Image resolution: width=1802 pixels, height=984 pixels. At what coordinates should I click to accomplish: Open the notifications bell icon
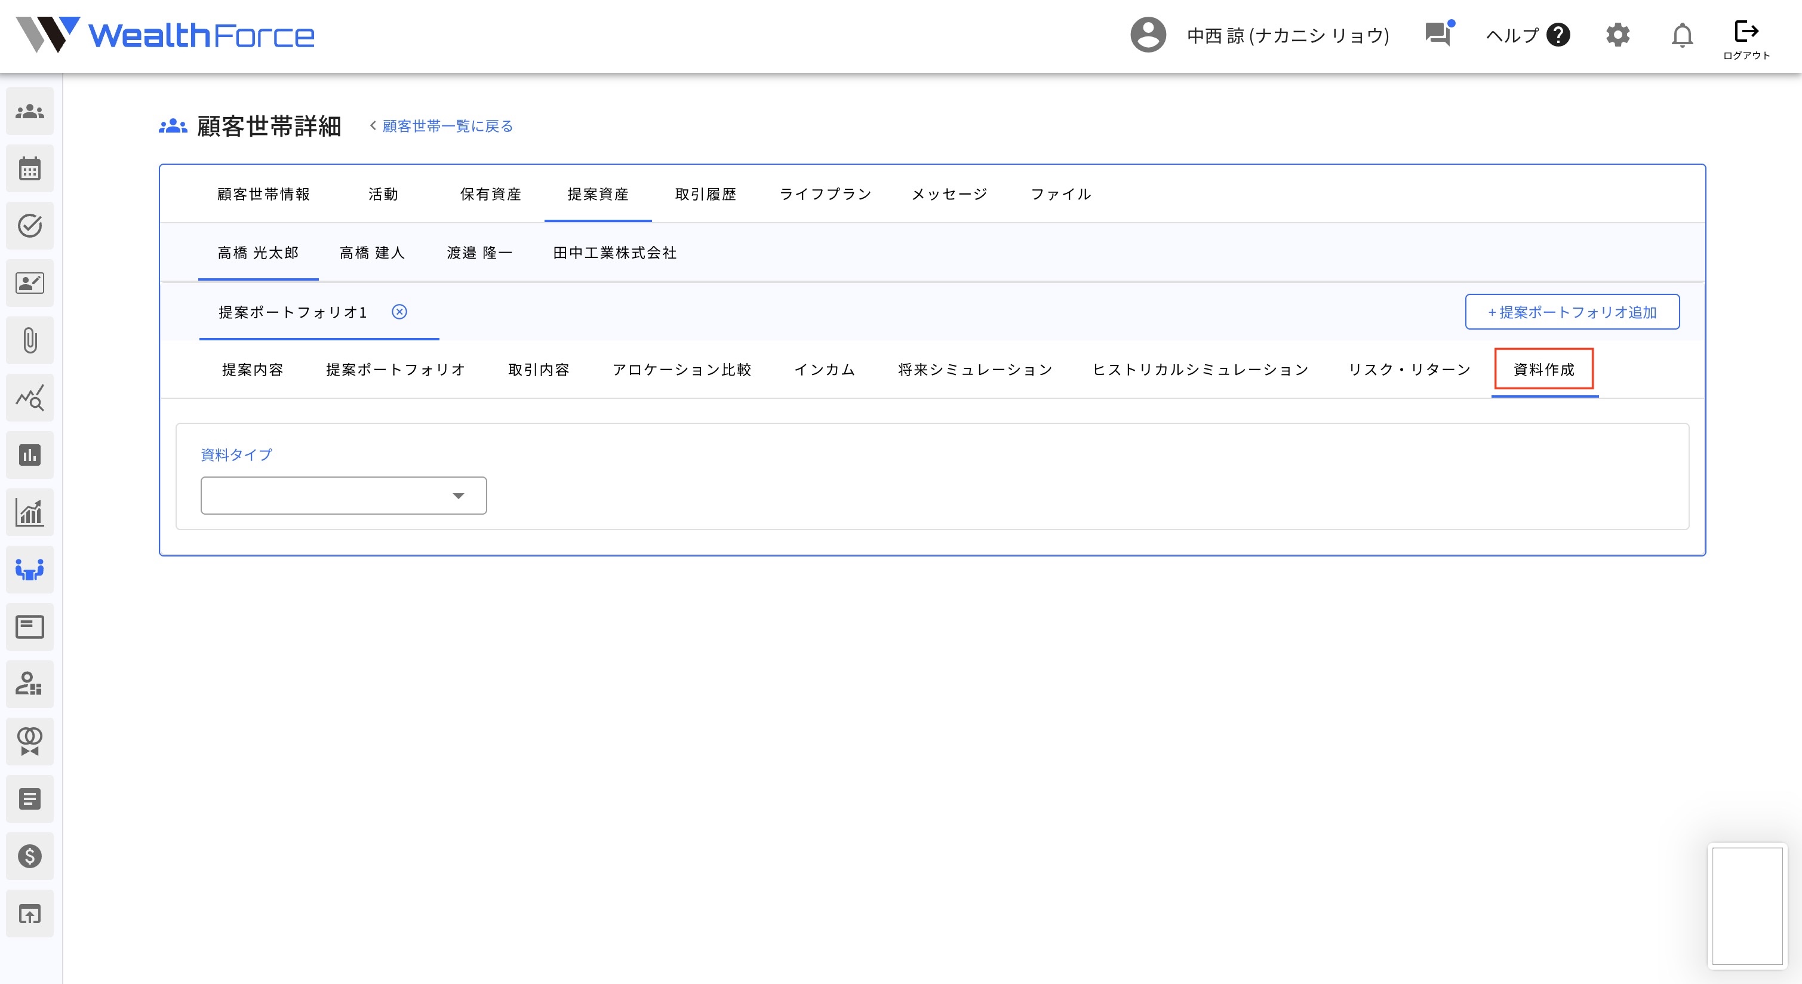[1681, 35]
